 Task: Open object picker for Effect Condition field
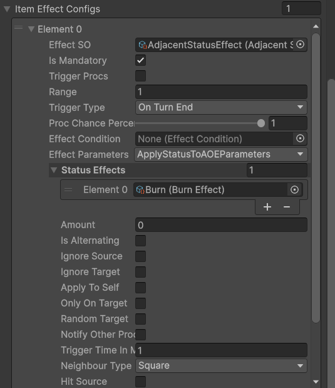(x=300, y=139)
